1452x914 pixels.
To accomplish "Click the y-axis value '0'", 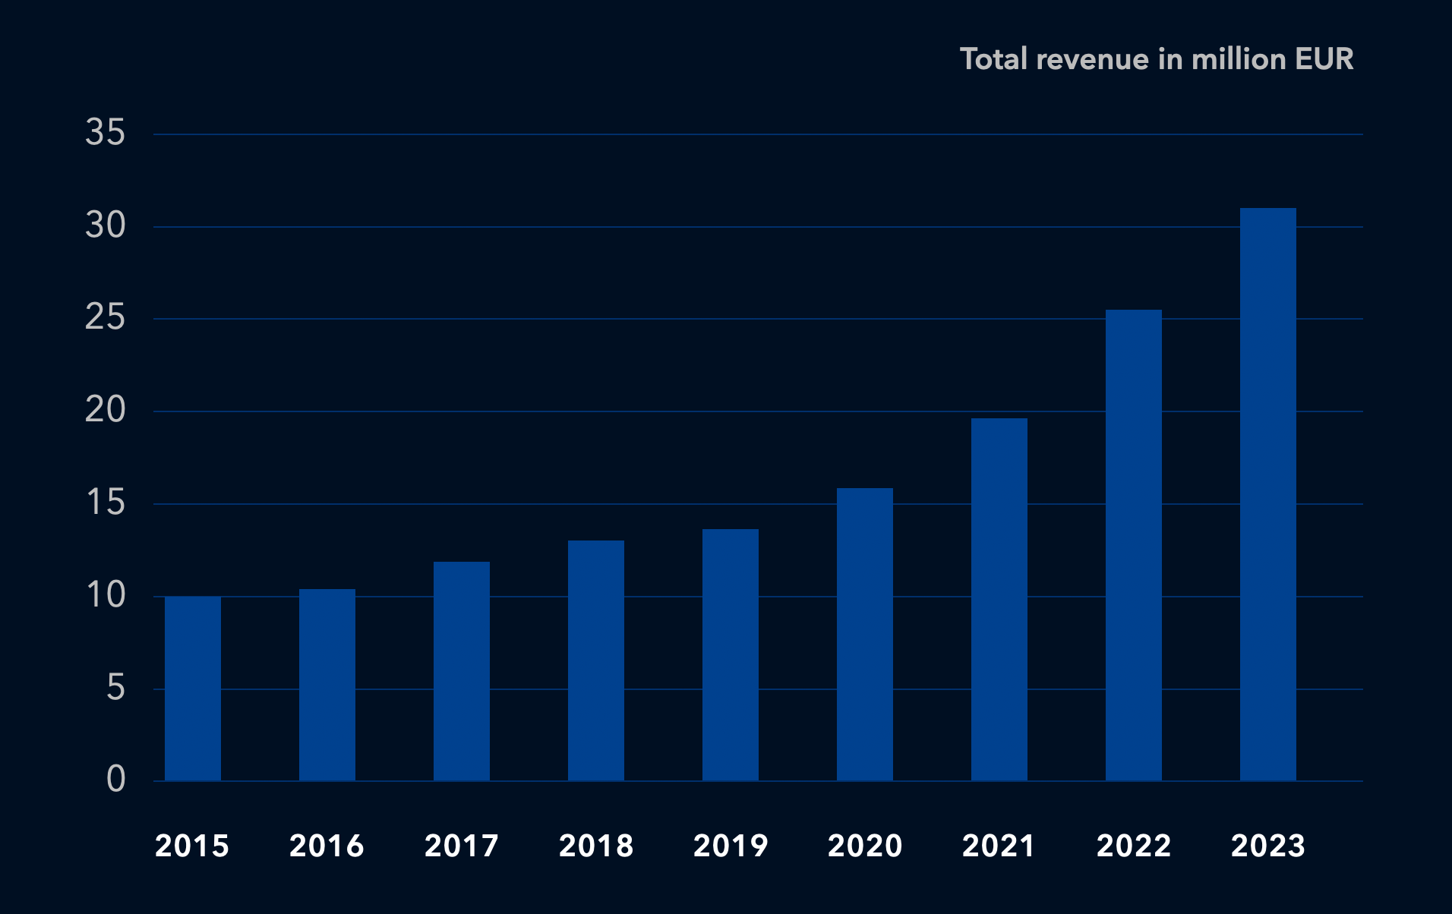I will tap(115, 779).
